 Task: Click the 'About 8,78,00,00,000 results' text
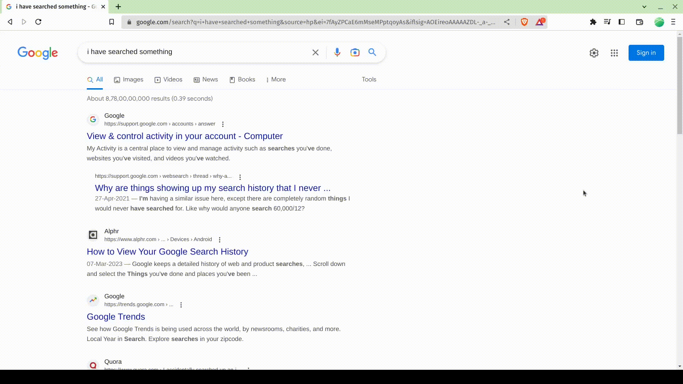[x=149, y=99]
